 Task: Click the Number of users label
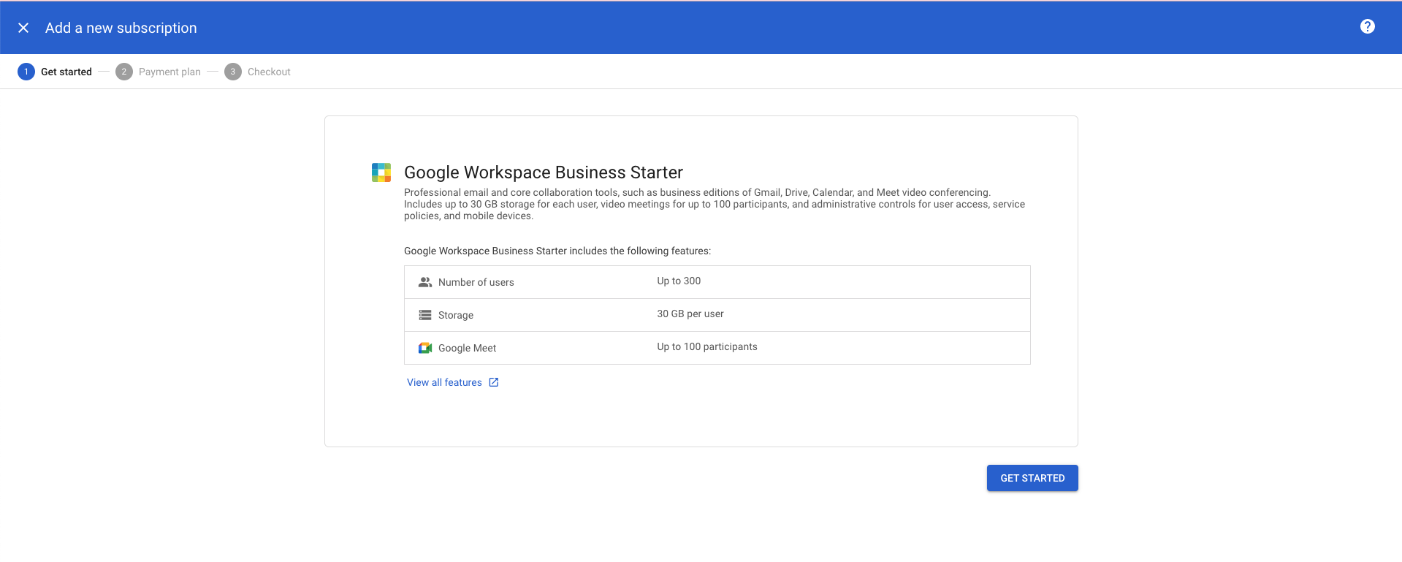[x=476, y=282]
